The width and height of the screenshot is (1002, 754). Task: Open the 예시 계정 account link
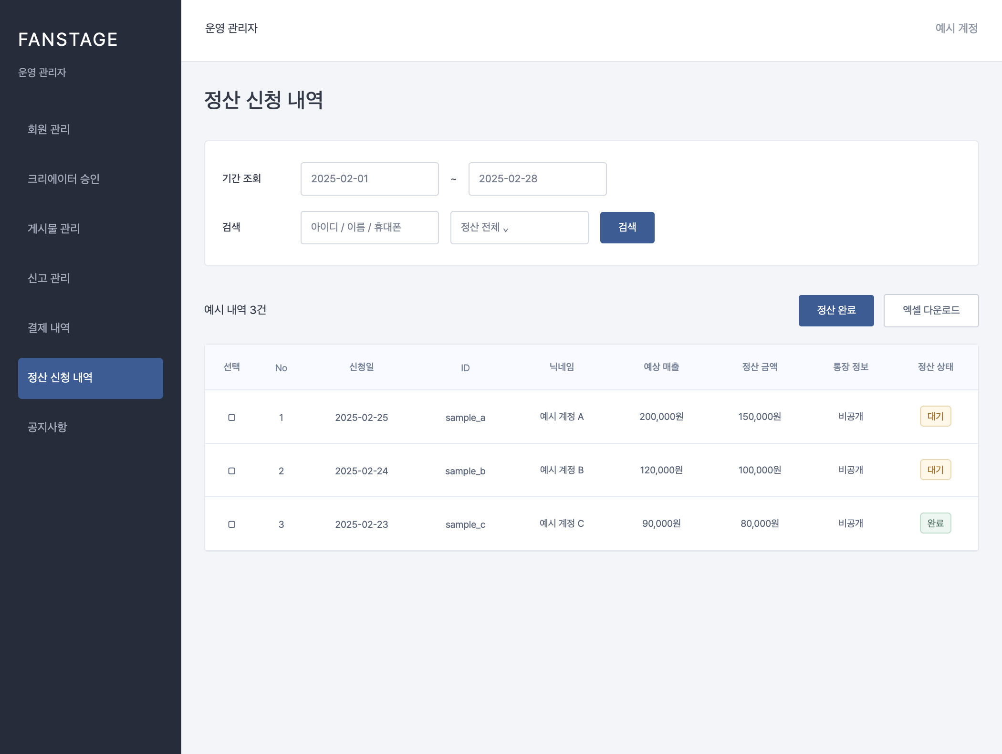tap(956, 28)
